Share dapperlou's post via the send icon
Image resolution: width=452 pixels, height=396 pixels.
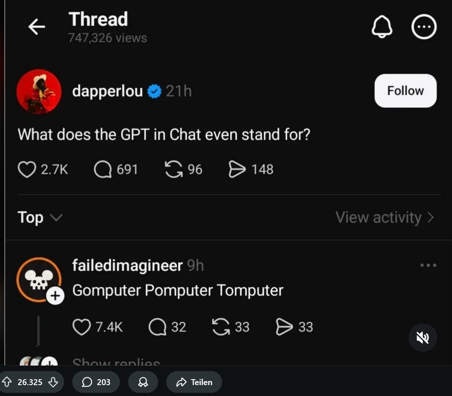[237, 170]
